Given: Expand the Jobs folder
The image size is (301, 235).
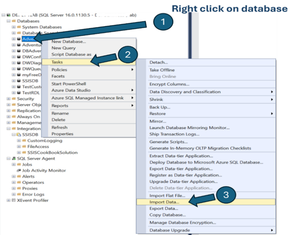Looking at the screenshot, I should (x=13, y=164).
